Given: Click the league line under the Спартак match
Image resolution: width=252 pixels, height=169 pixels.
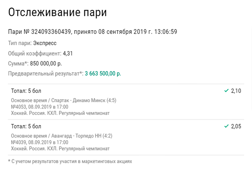Looking at the screenshot, I should pyautogui.click(x=60, y=113).
